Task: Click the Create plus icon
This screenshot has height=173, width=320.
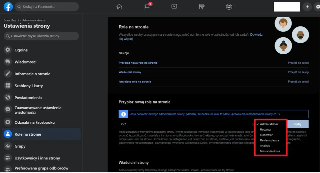Action: pos(307,7)
